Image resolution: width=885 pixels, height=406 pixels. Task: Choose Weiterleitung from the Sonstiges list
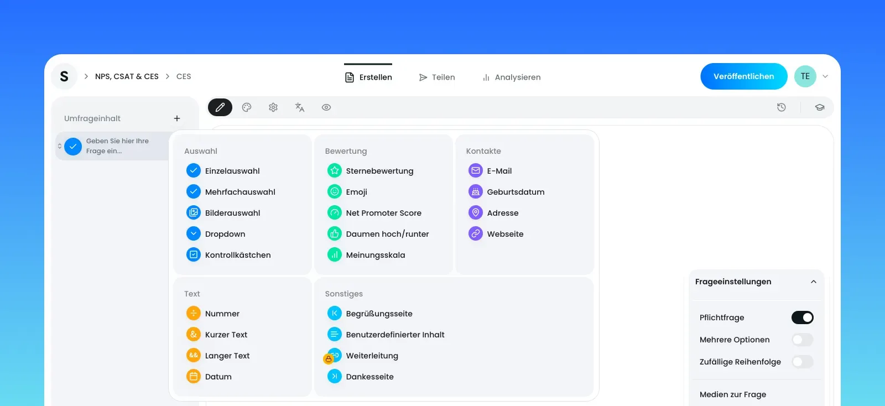tap(372, 356)
